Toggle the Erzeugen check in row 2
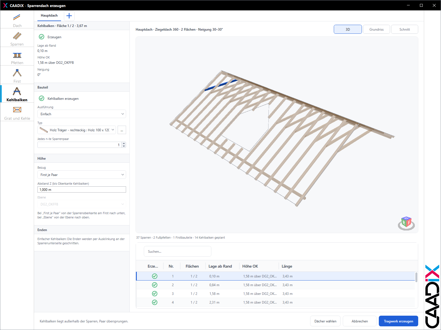The width and height of the screenshot is (441, 330). click(155, 285)
